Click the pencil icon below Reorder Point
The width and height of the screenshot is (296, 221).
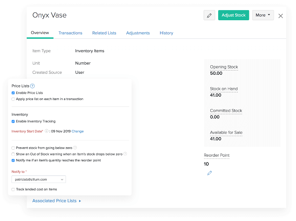[209, 172]
